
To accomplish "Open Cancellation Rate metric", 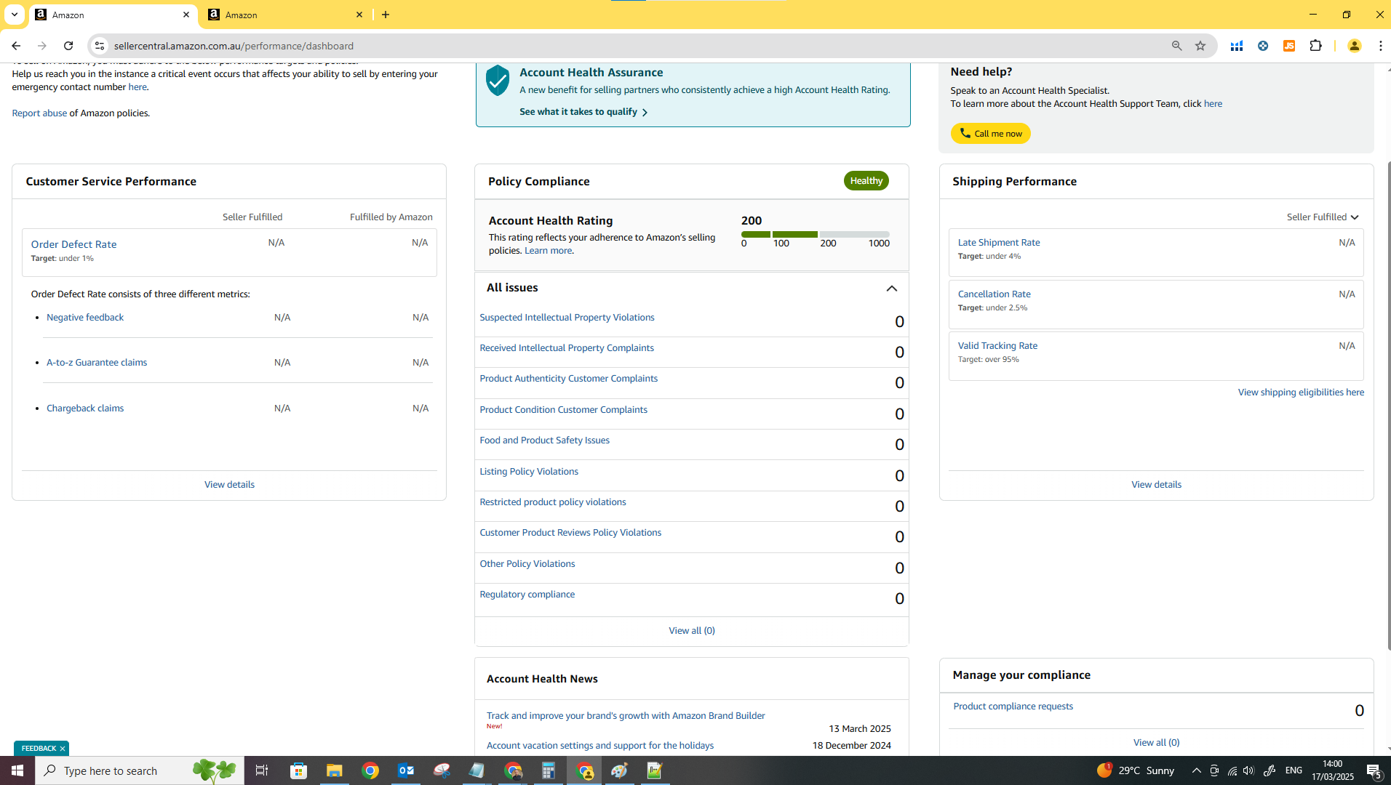I will [994, 294].
